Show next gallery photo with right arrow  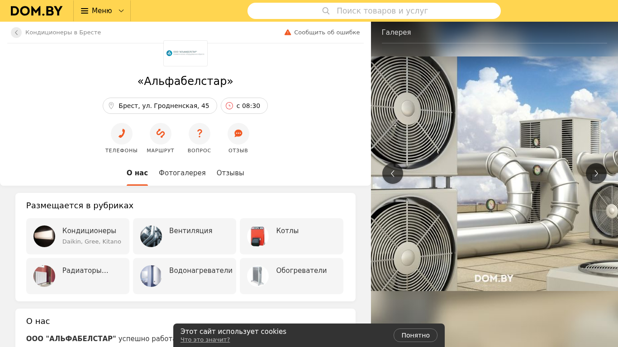[596, 173]
